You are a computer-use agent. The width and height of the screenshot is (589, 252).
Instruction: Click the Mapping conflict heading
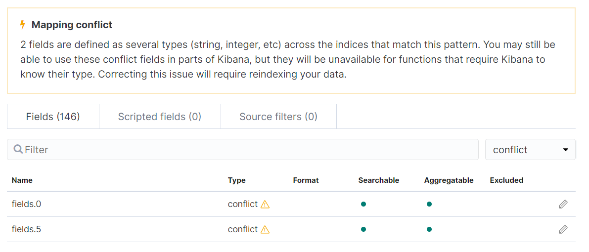[x=72, y=25]
